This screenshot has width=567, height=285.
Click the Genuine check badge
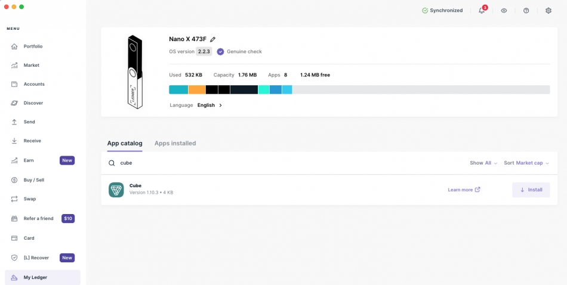click(239, 52)
